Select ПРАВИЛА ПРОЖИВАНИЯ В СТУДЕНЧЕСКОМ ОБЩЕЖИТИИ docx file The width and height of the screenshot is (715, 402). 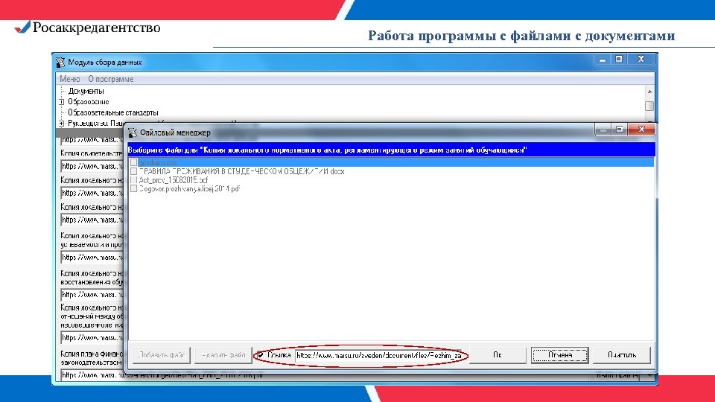[241, 171]
